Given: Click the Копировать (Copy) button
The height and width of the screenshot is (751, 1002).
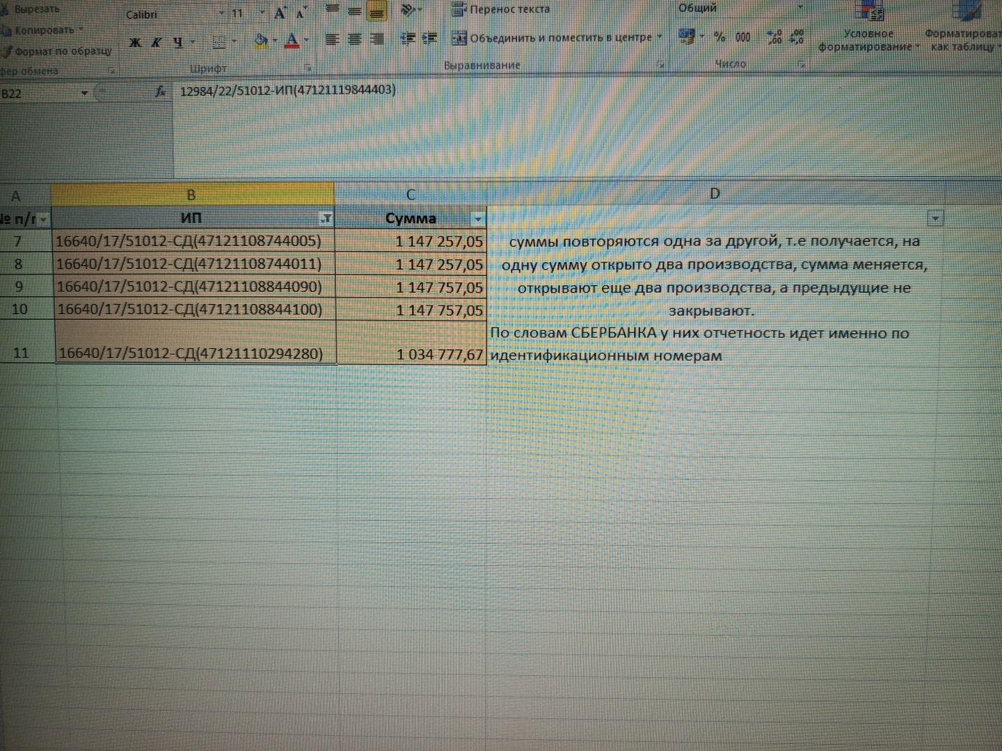Looking at the screenshot, I should [38, 30].
